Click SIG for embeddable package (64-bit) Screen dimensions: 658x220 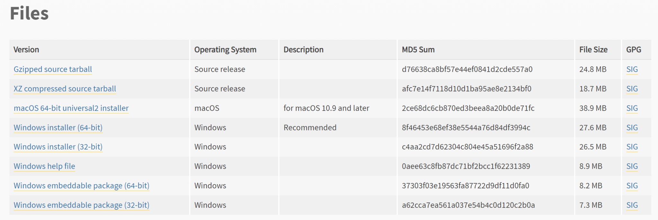point(632,186)
